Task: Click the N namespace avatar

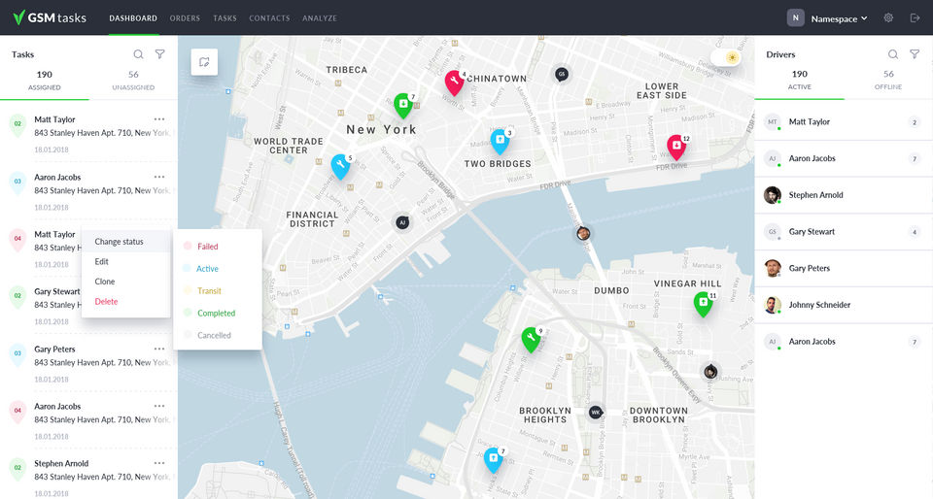Action: point(796,17)
